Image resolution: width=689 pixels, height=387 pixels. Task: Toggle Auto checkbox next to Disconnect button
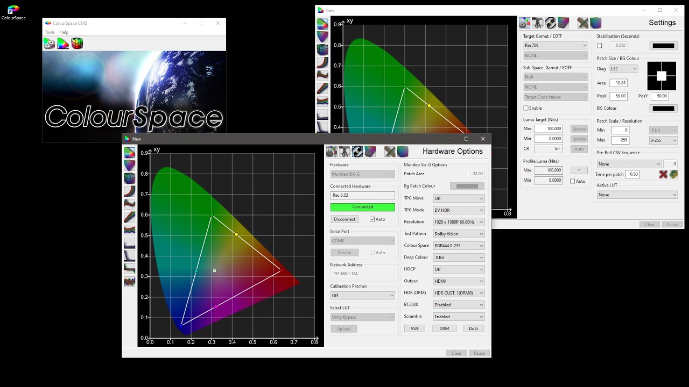[372, 219]
